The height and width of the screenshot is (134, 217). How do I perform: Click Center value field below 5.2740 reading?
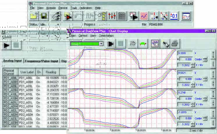point(186,99)
